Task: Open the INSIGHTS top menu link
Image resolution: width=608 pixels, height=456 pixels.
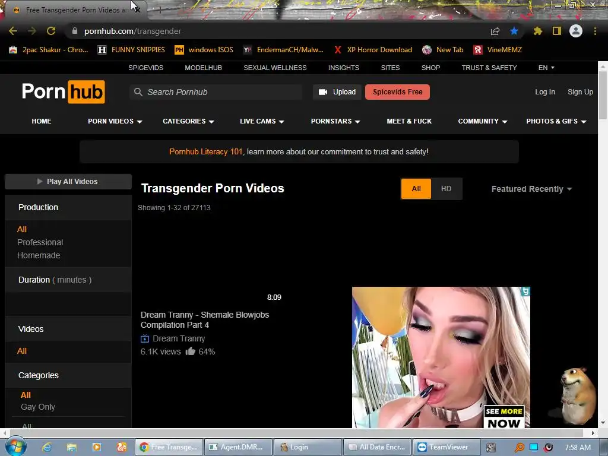Action: (344, 68)
